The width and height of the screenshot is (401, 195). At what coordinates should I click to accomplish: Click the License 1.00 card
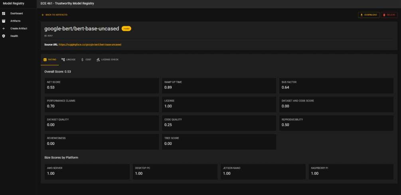219,104
